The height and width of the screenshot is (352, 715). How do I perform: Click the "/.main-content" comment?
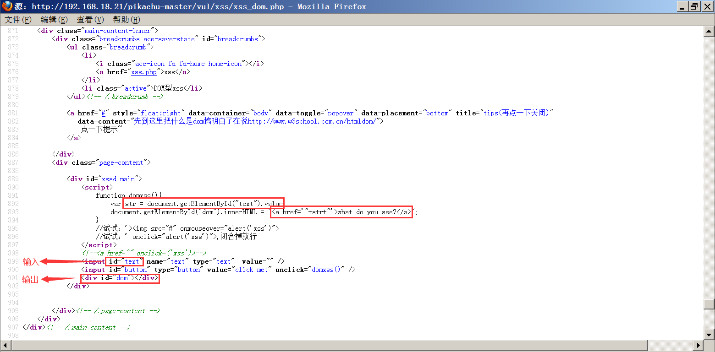[x=89, y=327]
